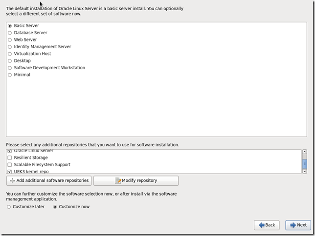Click the Modify repository button
This screenshot has width=315, height=236.
tap(136, 181)
